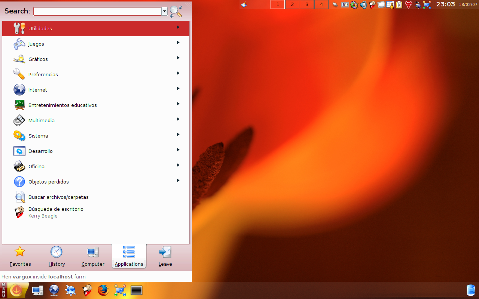Click the orange down-arrow launcher icon in the taskbar
Viewport: 479px width, 299px height.
pyautogui.click(x=16, y=290)
